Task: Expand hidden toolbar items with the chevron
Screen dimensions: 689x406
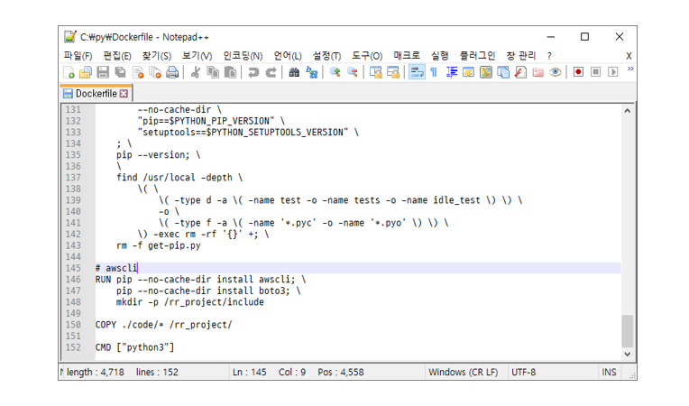Action: click(x=630, y=69)
